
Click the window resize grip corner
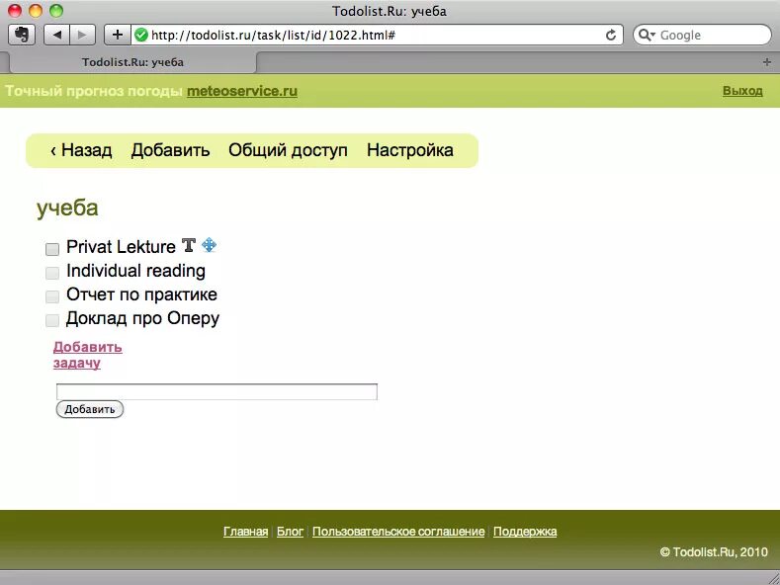773,578
